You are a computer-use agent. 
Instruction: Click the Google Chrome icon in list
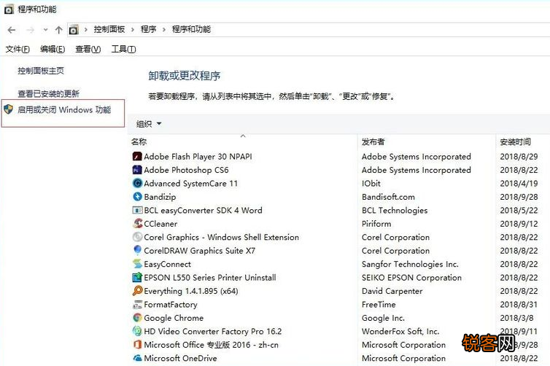point(137,318)
